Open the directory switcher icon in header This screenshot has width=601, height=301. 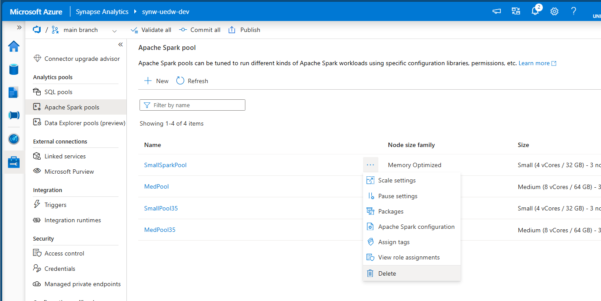click(516, 12)
